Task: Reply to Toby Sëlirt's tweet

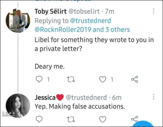Action: tap(39, 79)
